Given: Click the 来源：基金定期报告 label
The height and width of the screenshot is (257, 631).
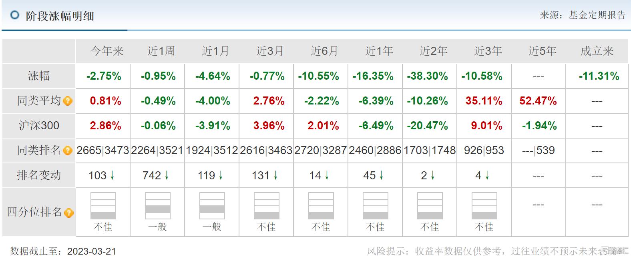Looking at the screenshot, I should tap(583, 15).
